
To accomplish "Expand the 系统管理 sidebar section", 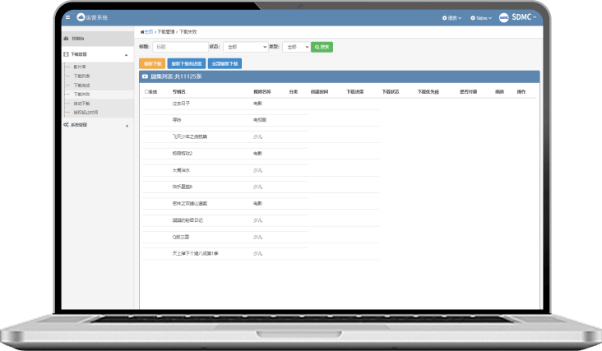I will point(126,125).
